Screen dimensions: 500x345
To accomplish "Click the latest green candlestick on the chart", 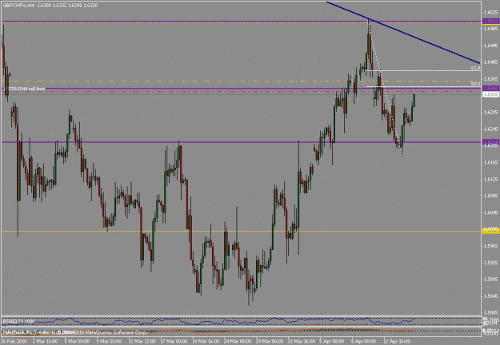I will pyautogui.click(x=414, y=100).
